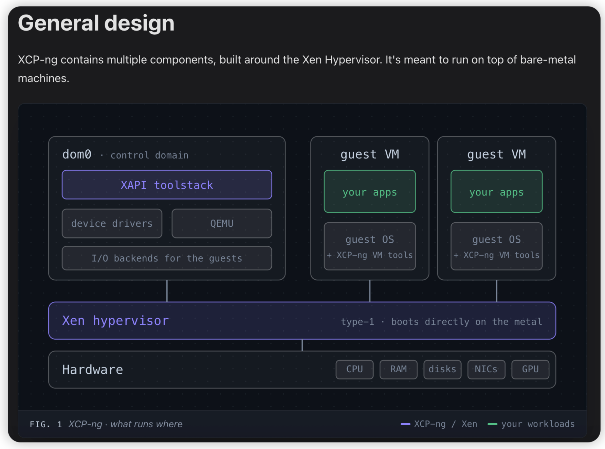Click the second "guest VM" title, farthest from dom0

point(497,154)
